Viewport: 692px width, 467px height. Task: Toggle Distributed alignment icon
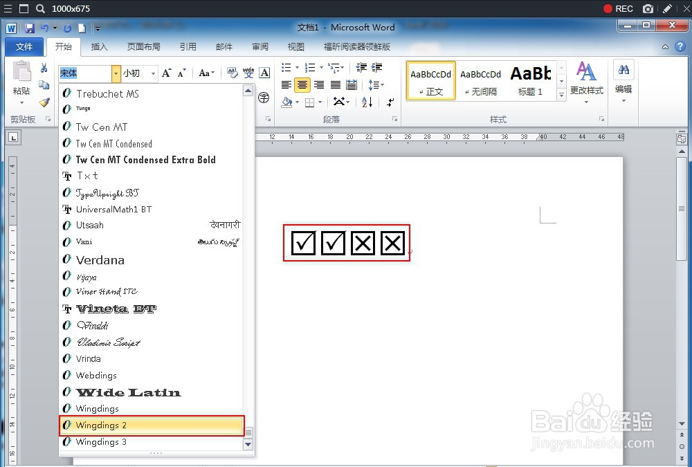pos(352,84)
